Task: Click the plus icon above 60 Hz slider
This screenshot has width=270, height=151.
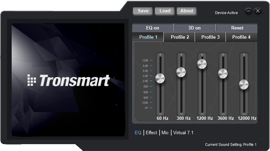Action: coord(160,55)
